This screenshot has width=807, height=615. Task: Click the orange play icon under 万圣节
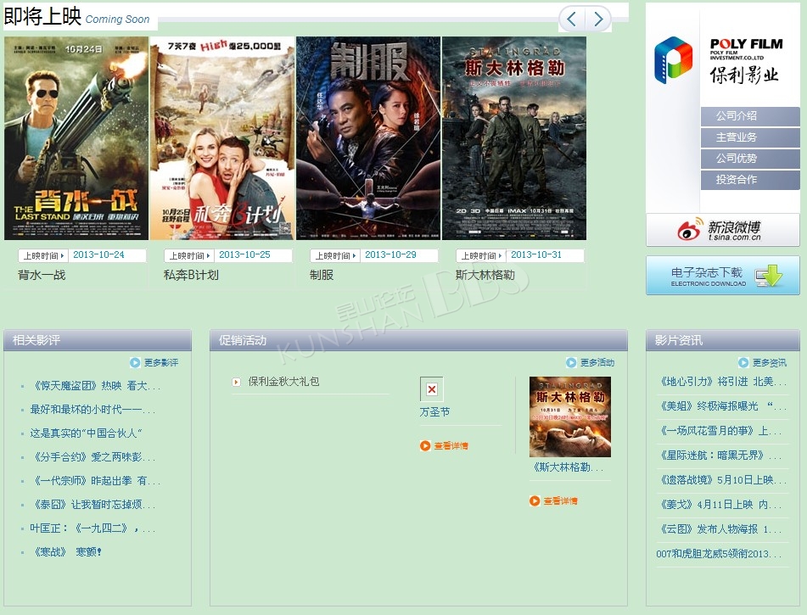tap(425, 445)
